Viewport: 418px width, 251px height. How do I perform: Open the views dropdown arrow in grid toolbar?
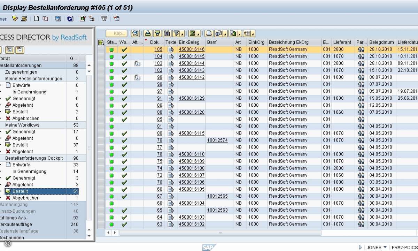[x=225, y=34]
